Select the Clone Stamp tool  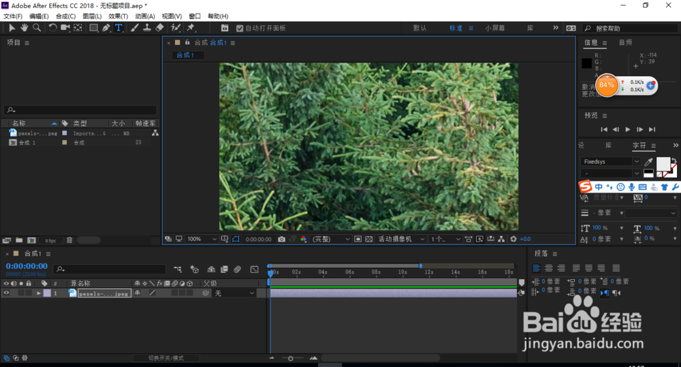(147, 28)
